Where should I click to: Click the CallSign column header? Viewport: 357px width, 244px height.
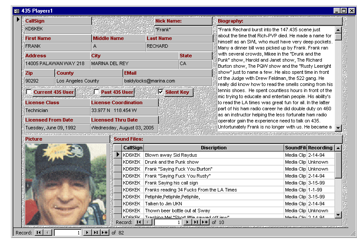click(x=133, y=148)
